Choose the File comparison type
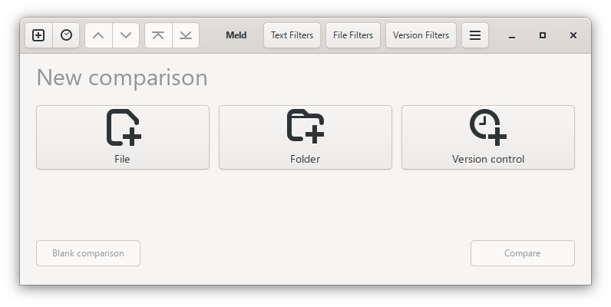Image resolution: width=611 pixels, height=307 pixels. click(x=123, y=137)
